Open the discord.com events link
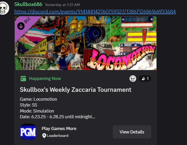The height and width of the screenshot is (145, 187). tap(95, 12)
